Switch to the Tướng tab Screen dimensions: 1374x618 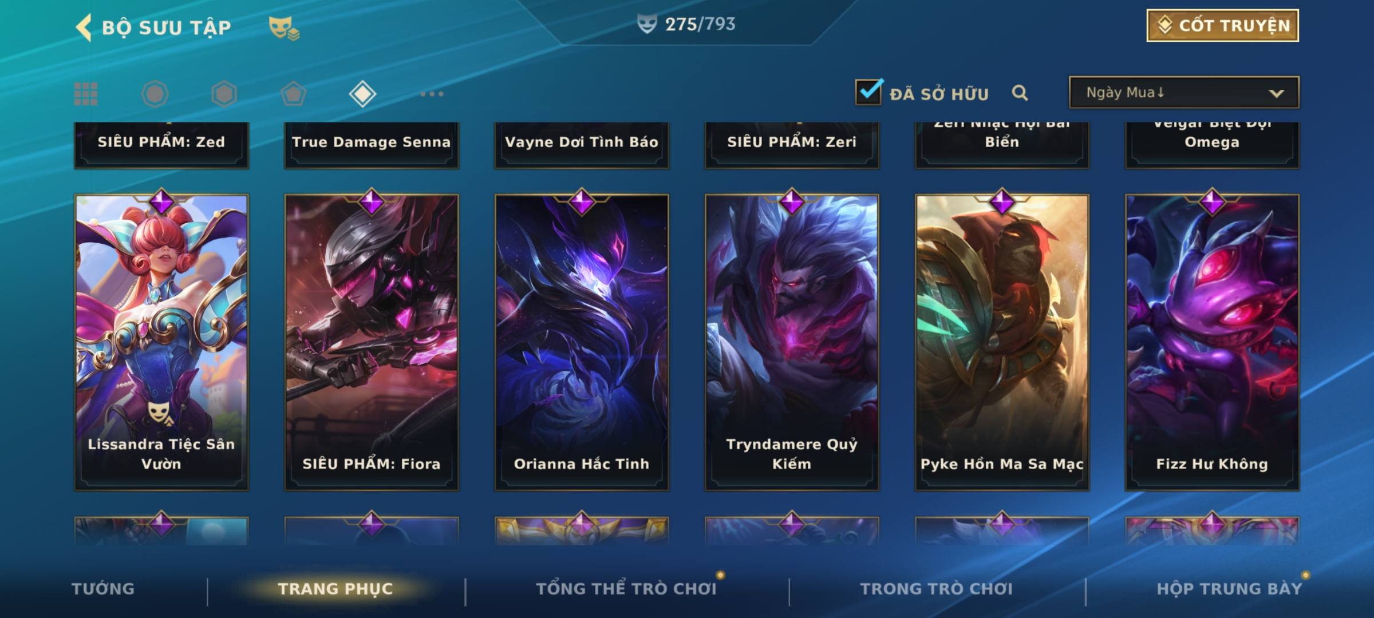103,588
